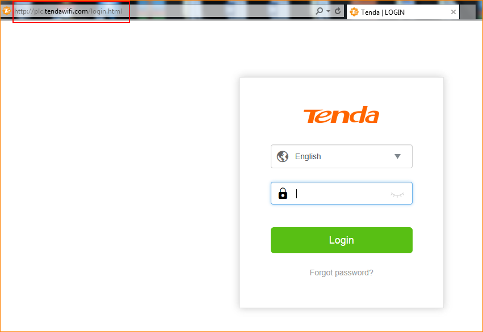The image size is (483, 332).
Task: Click the Tenda favicon in the address bar
Action: coord(6,11)
